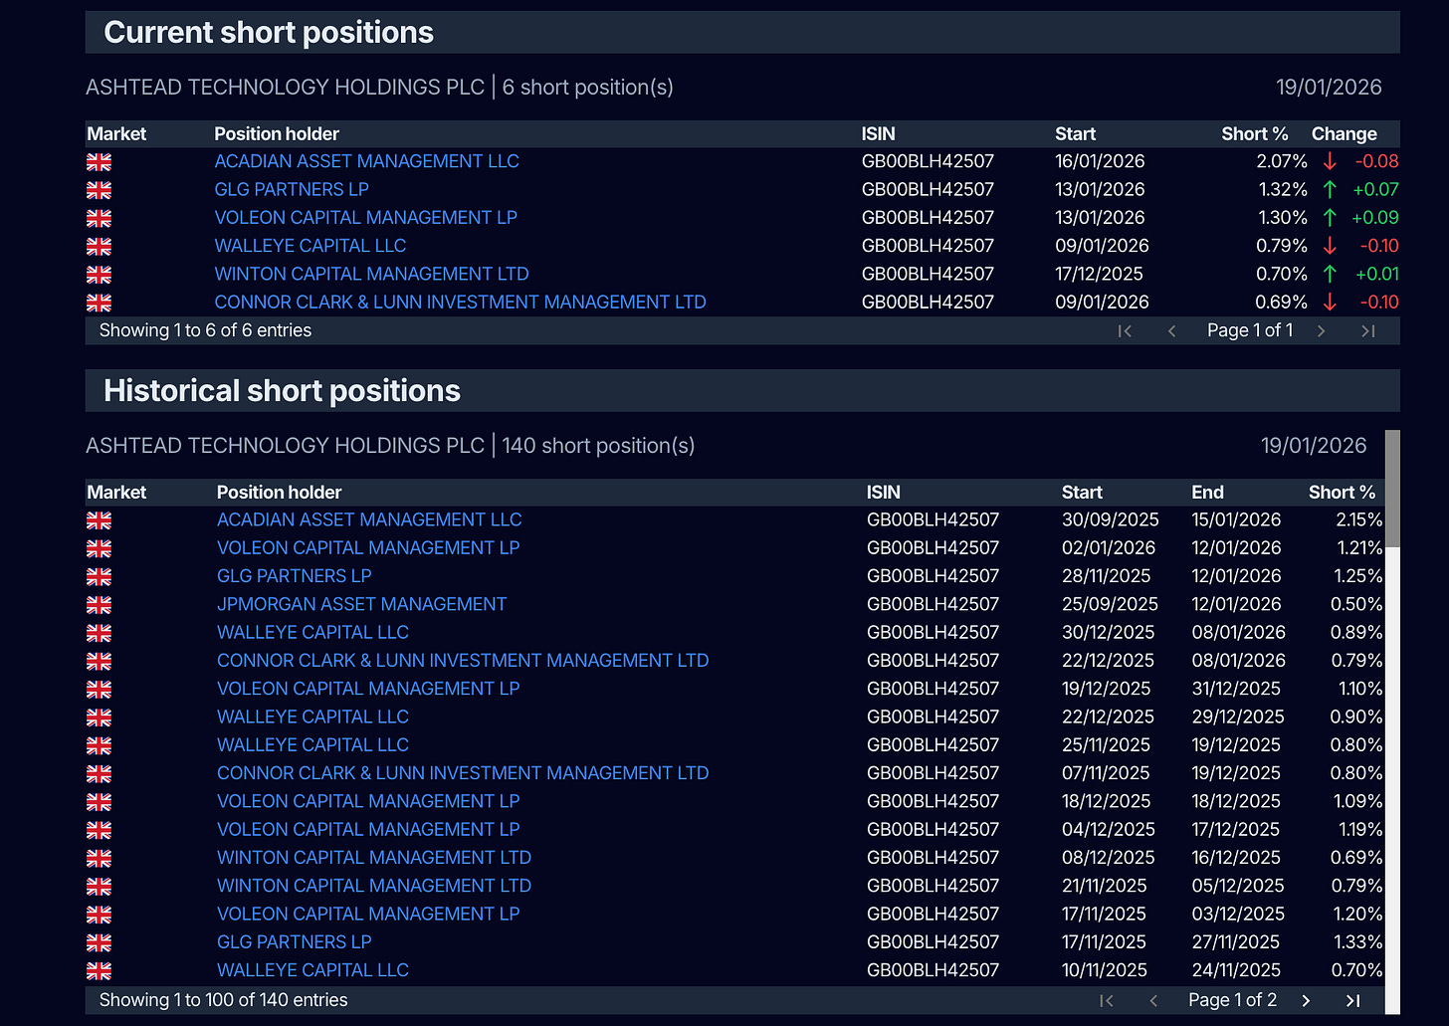The height and width of the screenshot is (1026, 1449).
Task: Sort historical positions by Start column
Action: [x=1082, y=492]
